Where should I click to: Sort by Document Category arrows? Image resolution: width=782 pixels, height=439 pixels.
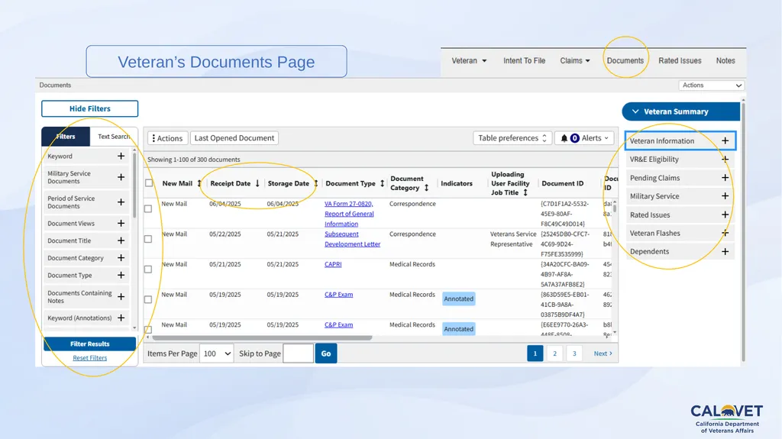(x=426, y=188)
